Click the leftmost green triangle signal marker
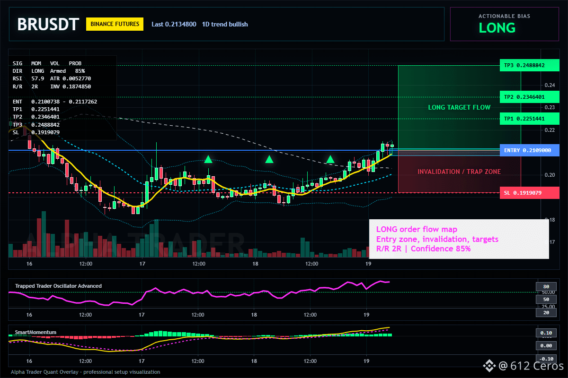Image resolution: width=568 pixels, height=378 pixels. tap(208, 159)
